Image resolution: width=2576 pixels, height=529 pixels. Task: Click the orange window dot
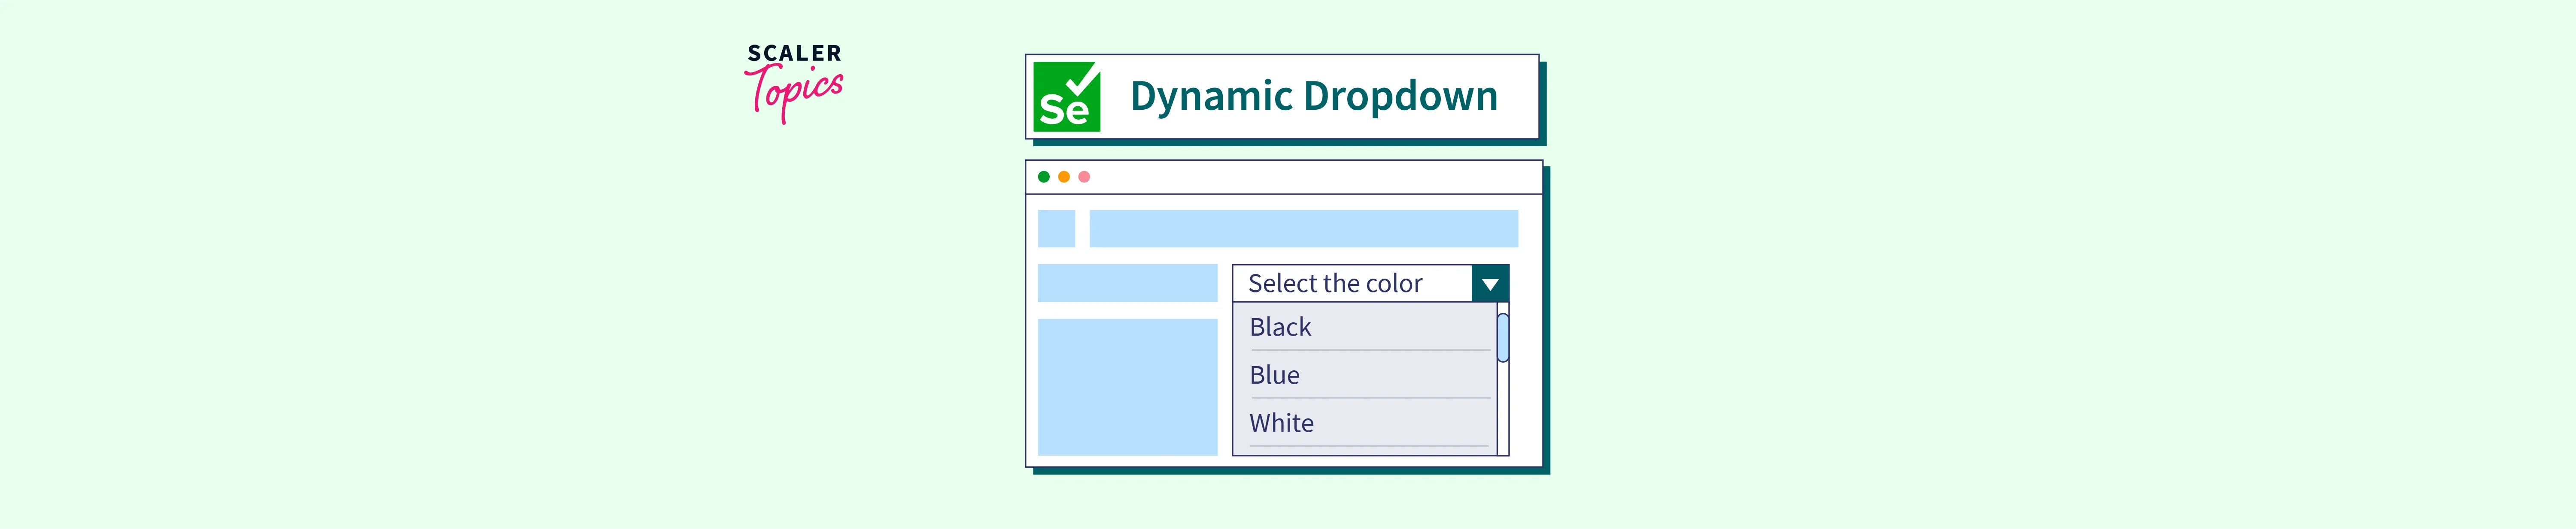tap(1063, 177)
